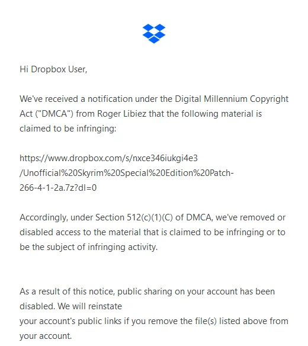Click the words 'Digital Millennium Copyright'
This screenshot has height=346, width=308.
click(232, 99)
